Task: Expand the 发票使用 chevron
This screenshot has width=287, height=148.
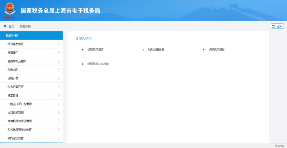Action: point(59,53)
